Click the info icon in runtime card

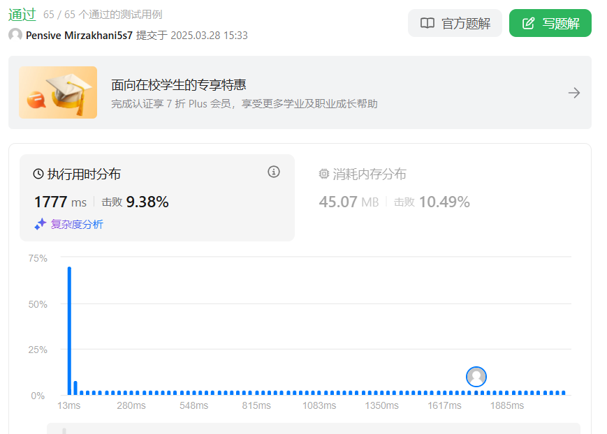274,172
